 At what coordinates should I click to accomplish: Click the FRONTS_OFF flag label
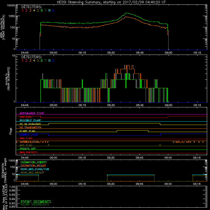28,149
